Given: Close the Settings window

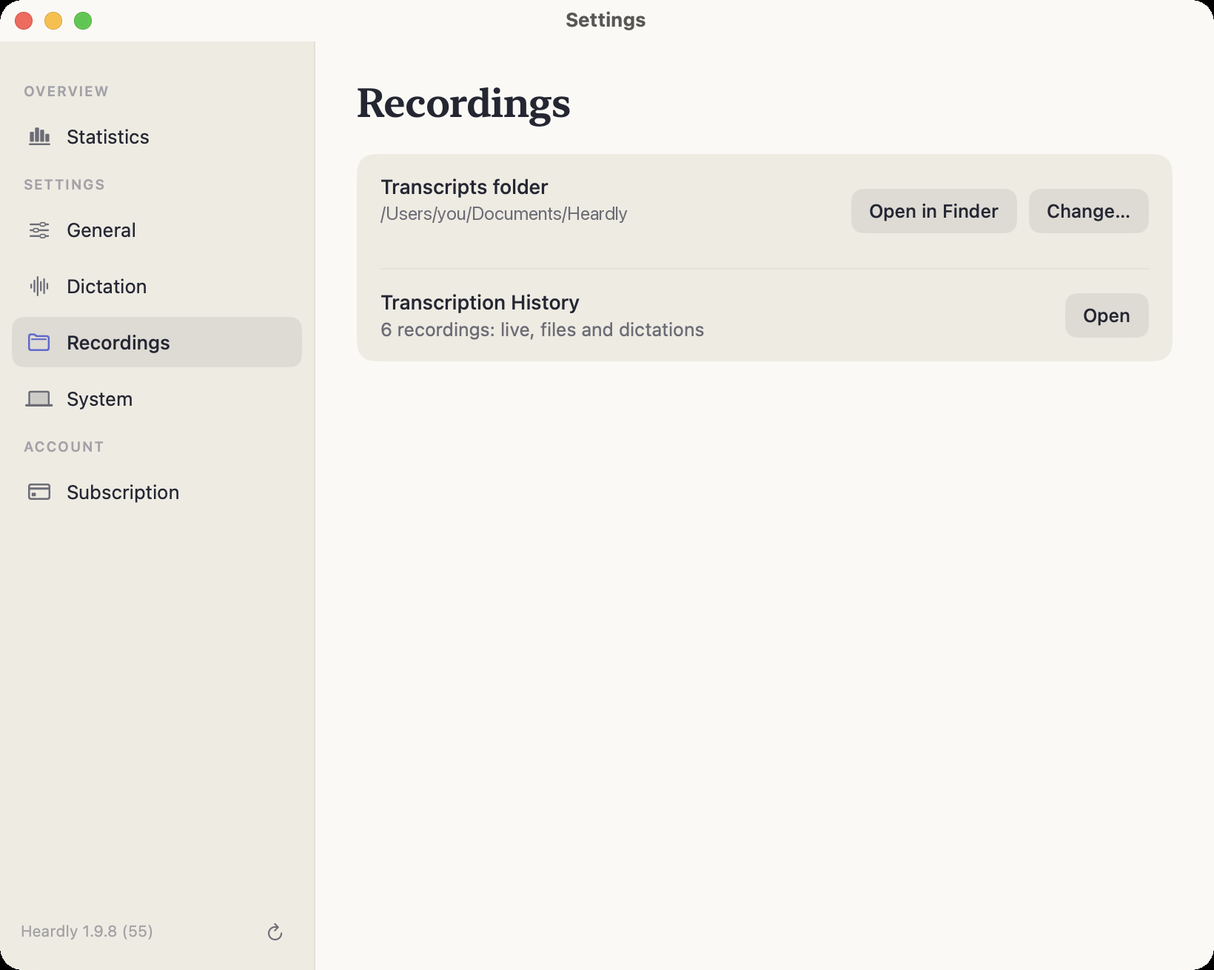Looking at the screenshot, I should (x=24, y=21).
